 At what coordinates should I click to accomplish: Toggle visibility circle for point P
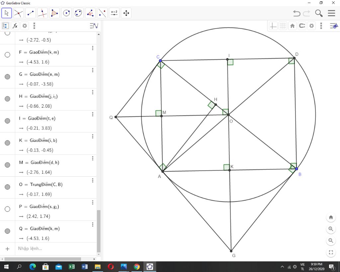click(x=7, y=209)
